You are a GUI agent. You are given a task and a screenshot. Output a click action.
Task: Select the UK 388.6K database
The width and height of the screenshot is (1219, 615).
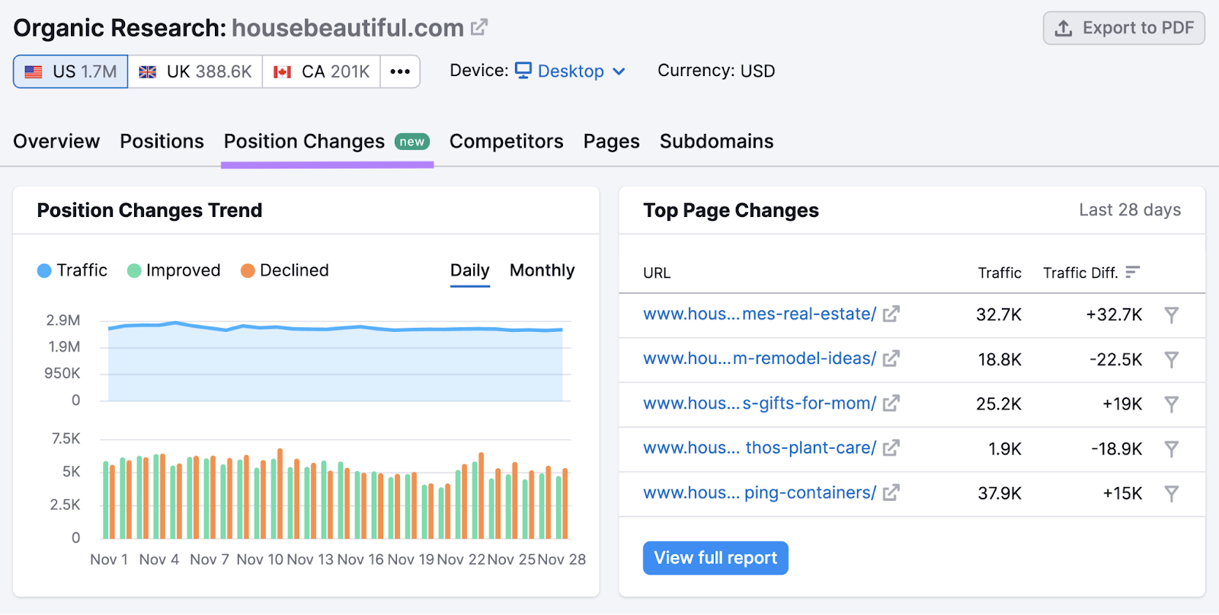pyautogui.click(x=195, y=72)
